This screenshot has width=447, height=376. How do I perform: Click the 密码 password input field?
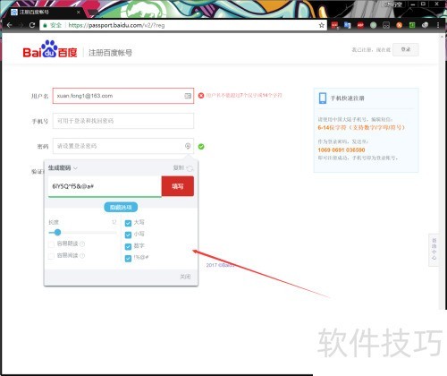pos(123,146)
